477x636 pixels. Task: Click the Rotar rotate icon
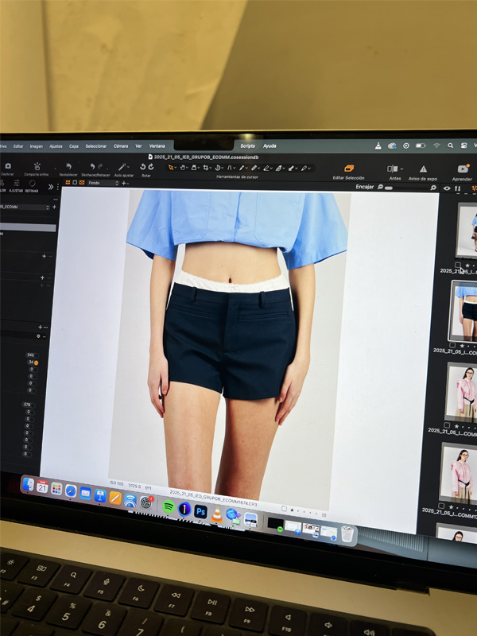pyautogui.click(x=146, y=167)
